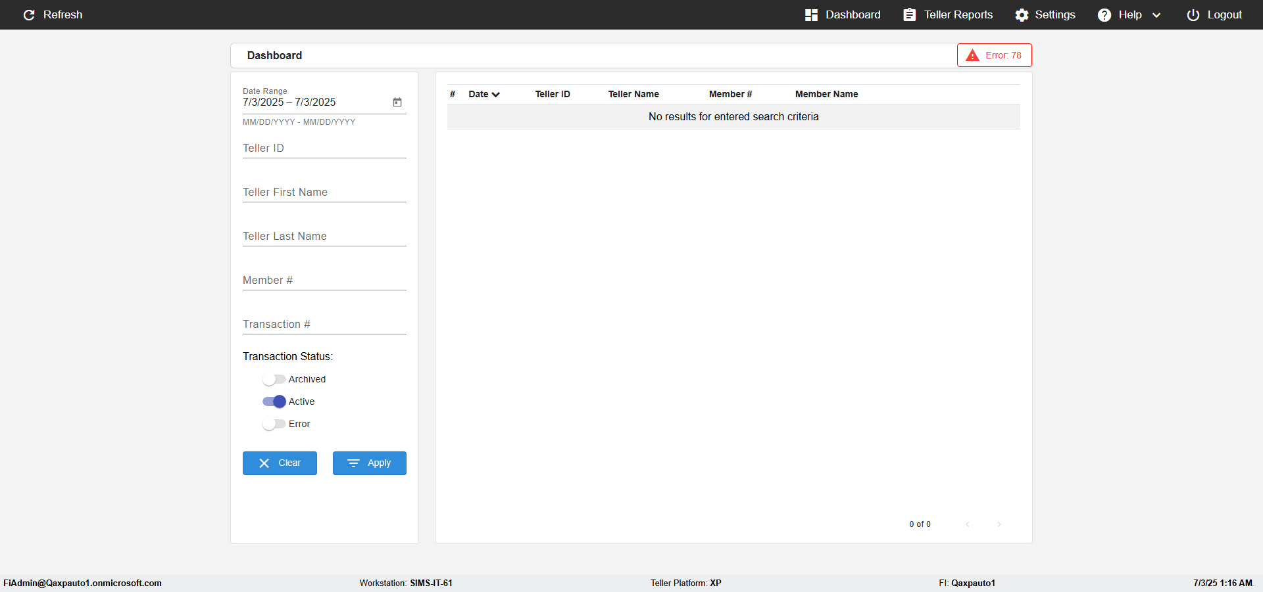Viewport: 1263px width, 592px height.
Task: Click the Member # filter field
Action: [324, 281]
